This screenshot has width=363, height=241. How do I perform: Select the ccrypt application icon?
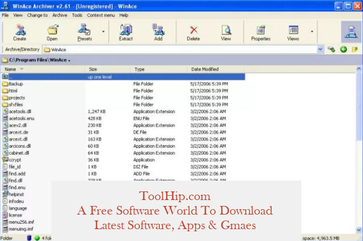pos(5,160)
